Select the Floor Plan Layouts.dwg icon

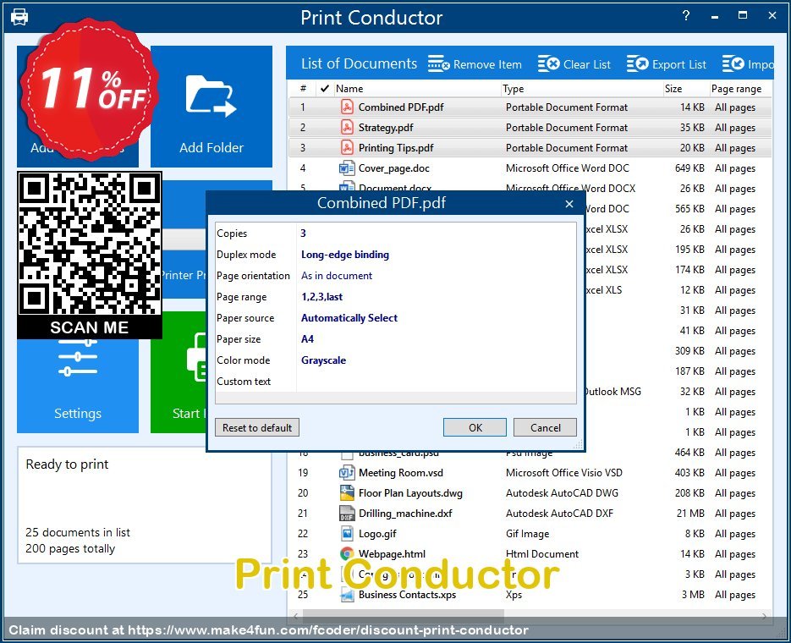[x=347, y=492]
